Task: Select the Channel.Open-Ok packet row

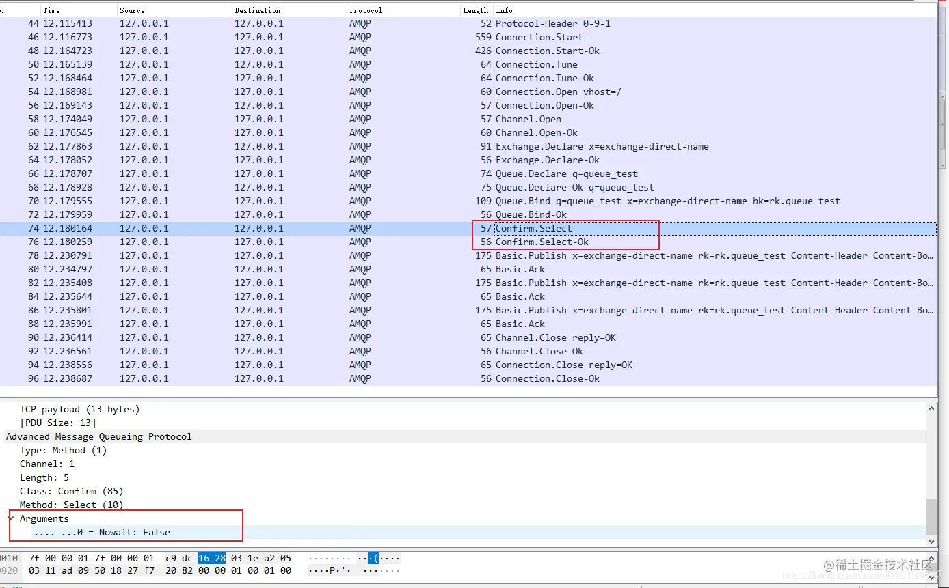Action: [468, 132]
